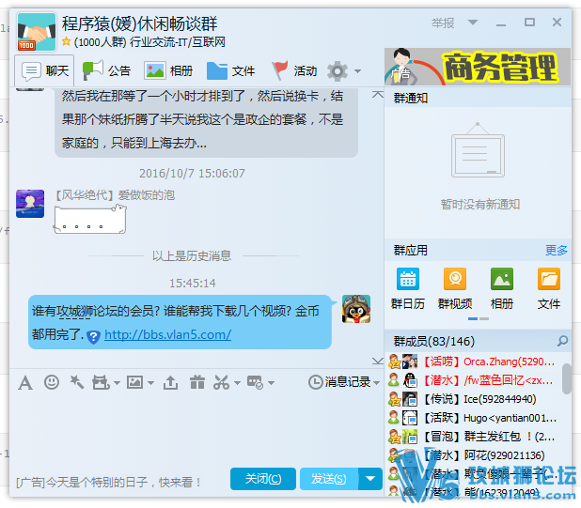Screen dimensions: 581x508
Task: Click the gift box icon in toolbar
Action: click(x=196, y=382)
